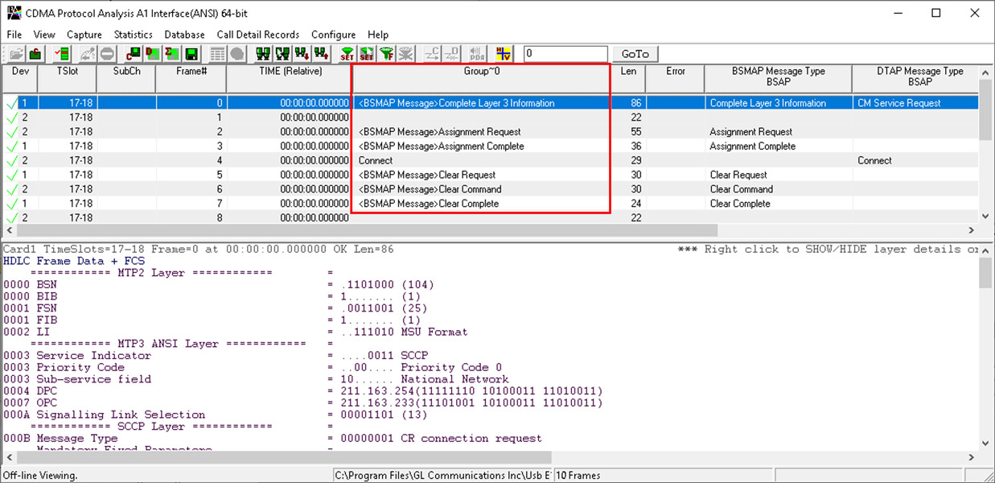Click the grayed-out gauge toolbar icon

(88, 54)
